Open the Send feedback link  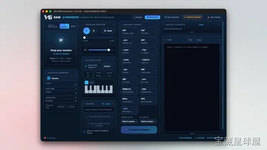tap(185, 138)
